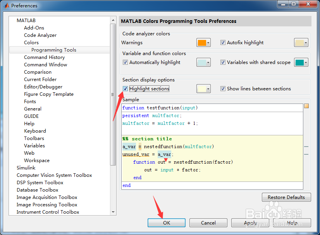Open Editor/Debugger preferences
The width and height of the screenshot is (320, 235).
(43, 86)
